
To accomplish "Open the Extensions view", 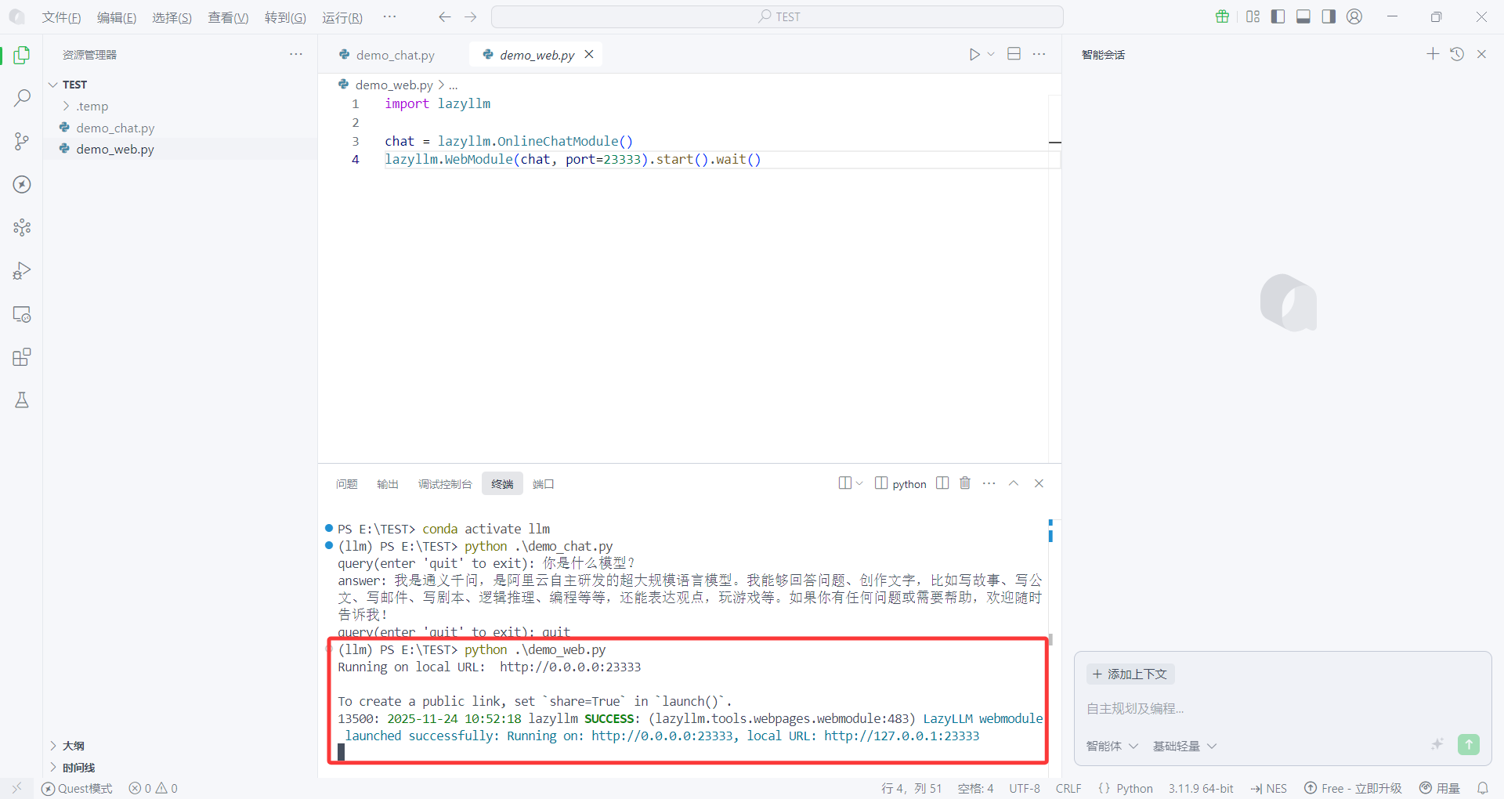I will 22,357.
